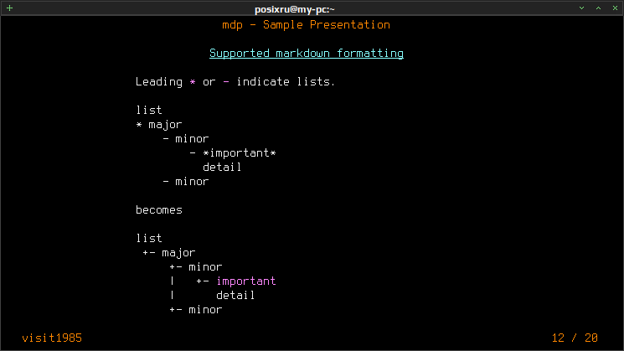The height and width of the screenshot is (351, 624).
Task: Click the word 'becomes'
Action: click(x=159, y=209)
